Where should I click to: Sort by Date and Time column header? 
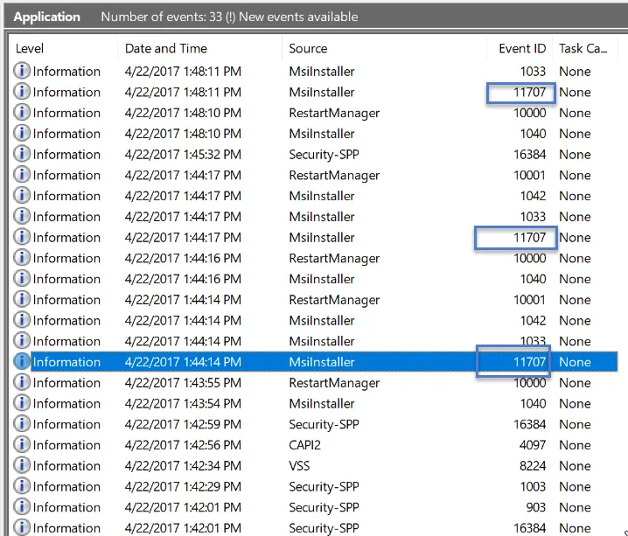(166, 49)
